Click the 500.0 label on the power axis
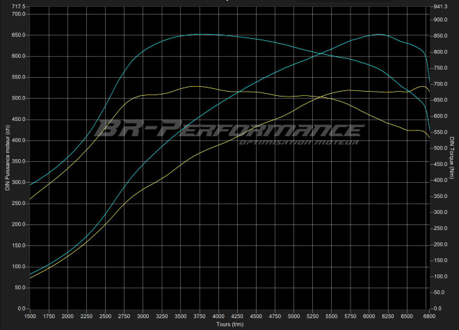 click(x=19, y=98)
